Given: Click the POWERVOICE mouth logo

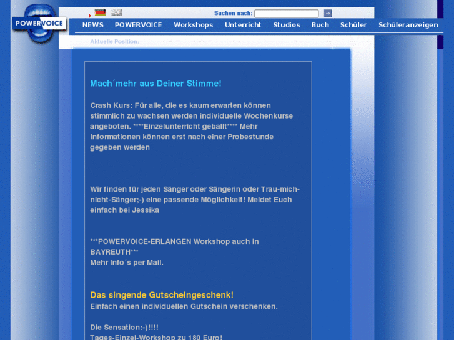Looking at the screenshot, I should tap(39, 24).
